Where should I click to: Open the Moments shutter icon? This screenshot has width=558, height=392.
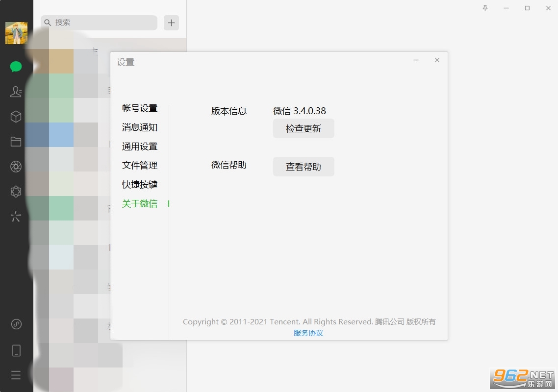point(16,167)
